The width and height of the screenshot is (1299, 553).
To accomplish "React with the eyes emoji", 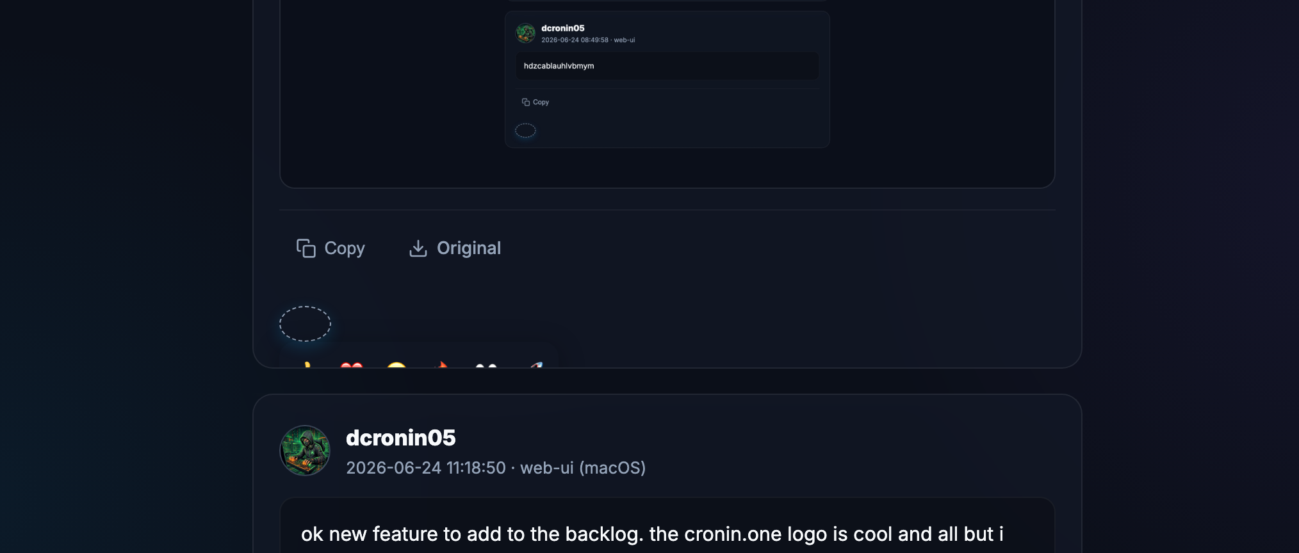I will click(x=486, y=365).
